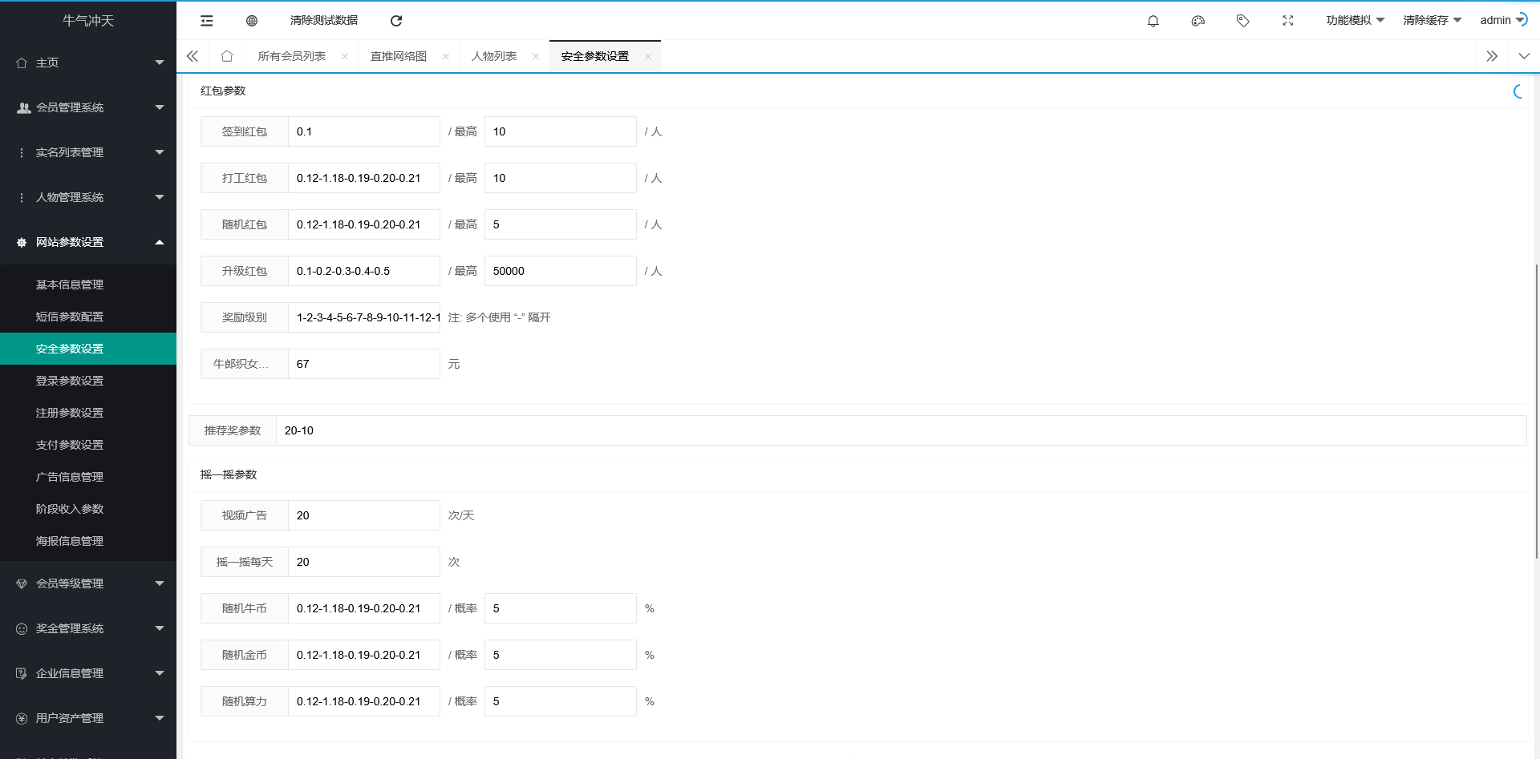1540x759 pixels.
Task: Open the theme palette icon
Action: pyautogui.click(x=1198, y=21)
